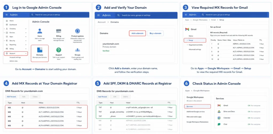Open the Billing card icon
Viewport: 273px width, 134px height.
[x=59, y=31]
